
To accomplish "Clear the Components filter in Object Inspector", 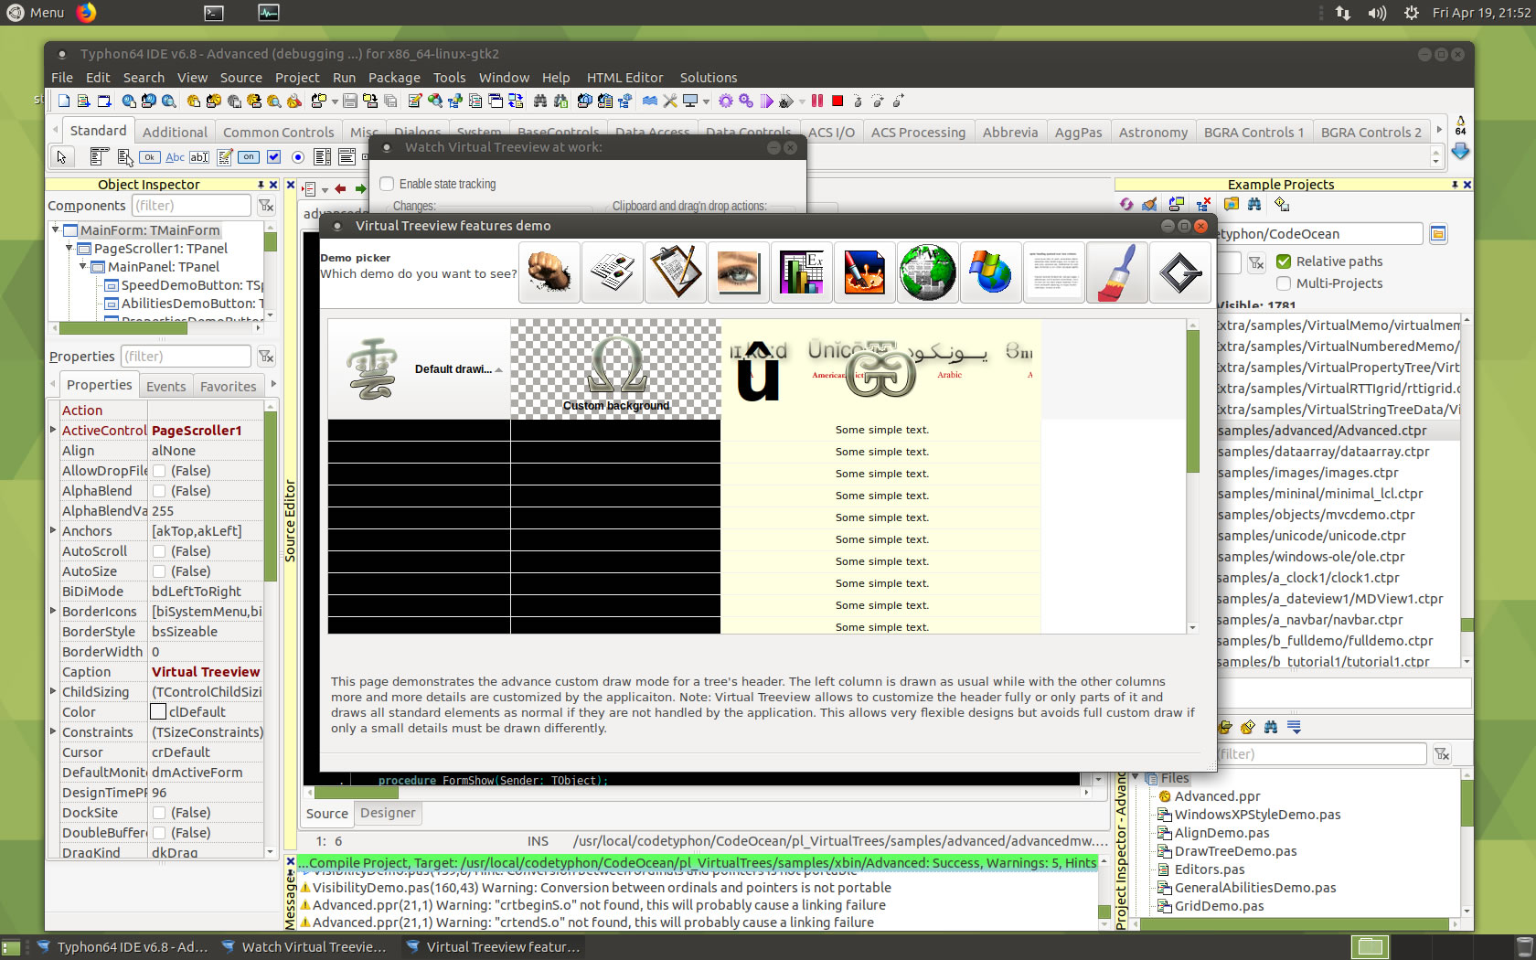I will coord(265,206).
